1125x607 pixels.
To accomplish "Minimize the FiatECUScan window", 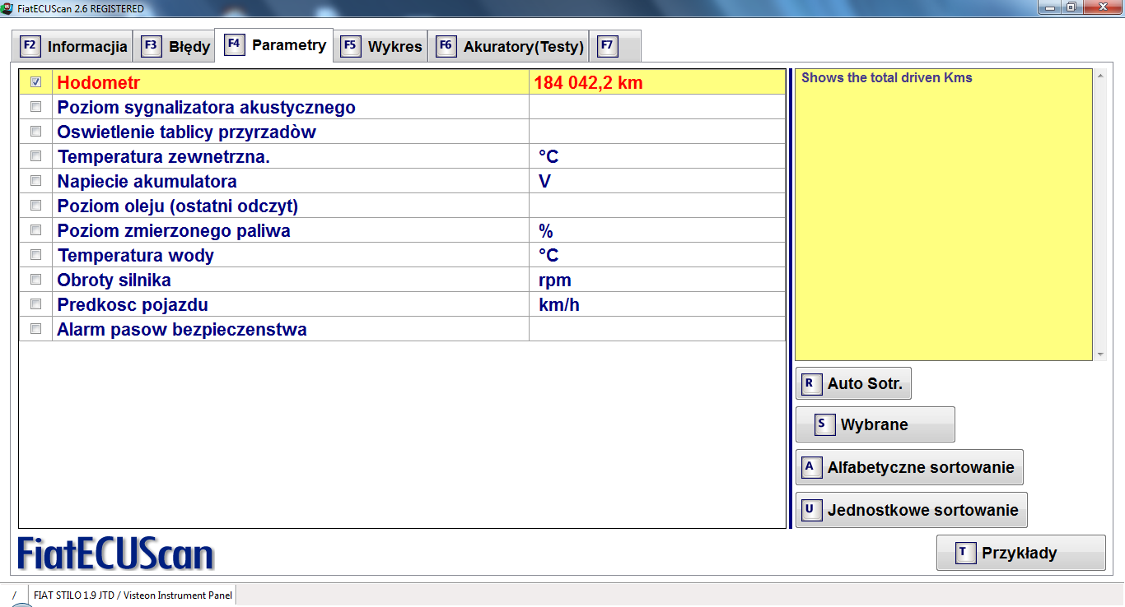I will pos(1048,7).
